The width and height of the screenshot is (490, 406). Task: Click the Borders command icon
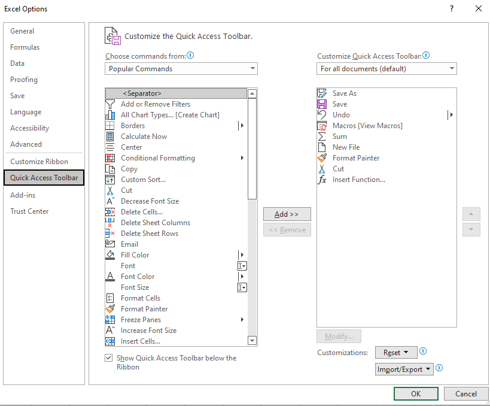click(x=110, y=126)
